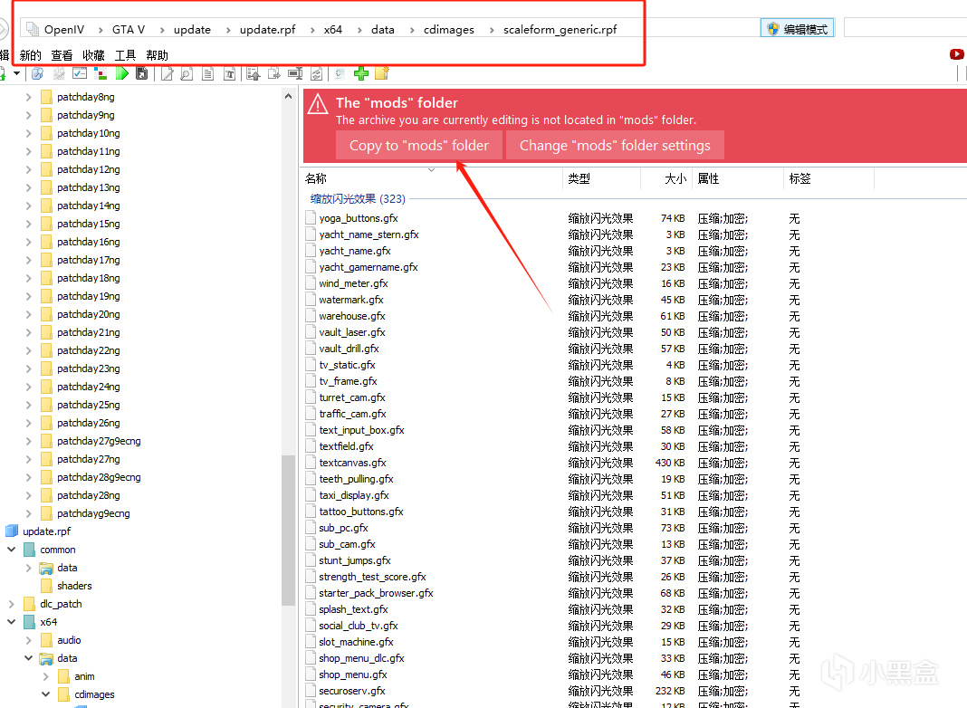The width and height of the screenshot is (967, 708).
Task: Click the blue cube search toolbar icon
Action: [x=38, y=73]
